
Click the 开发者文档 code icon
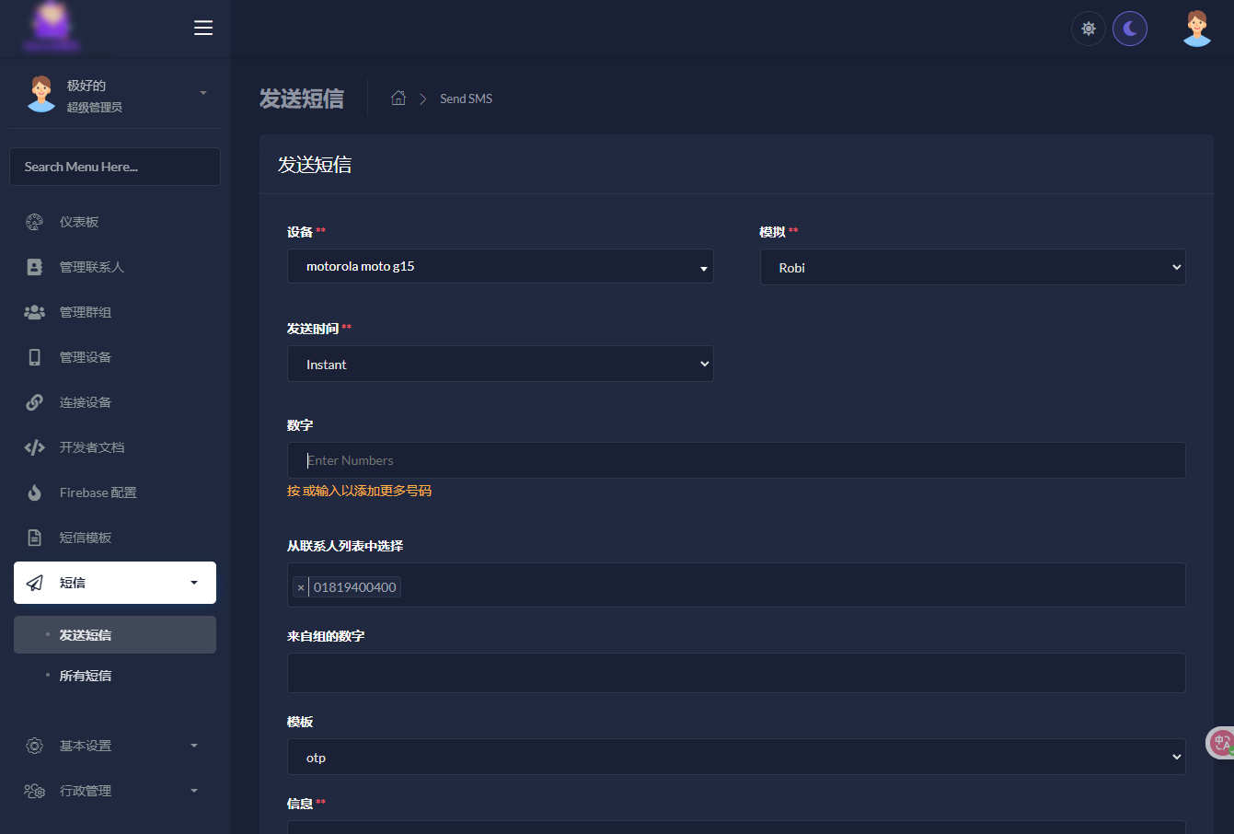point(34,447)
